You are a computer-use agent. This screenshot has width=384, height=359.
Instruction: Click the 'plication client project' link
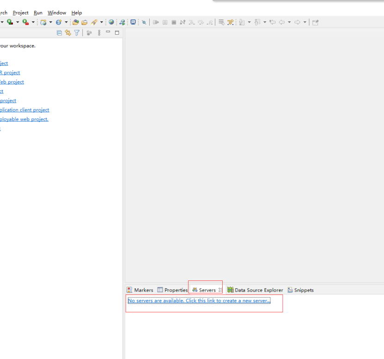24,110
